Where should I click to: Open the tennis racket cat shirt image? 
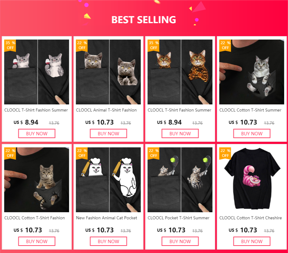[180, 180]
